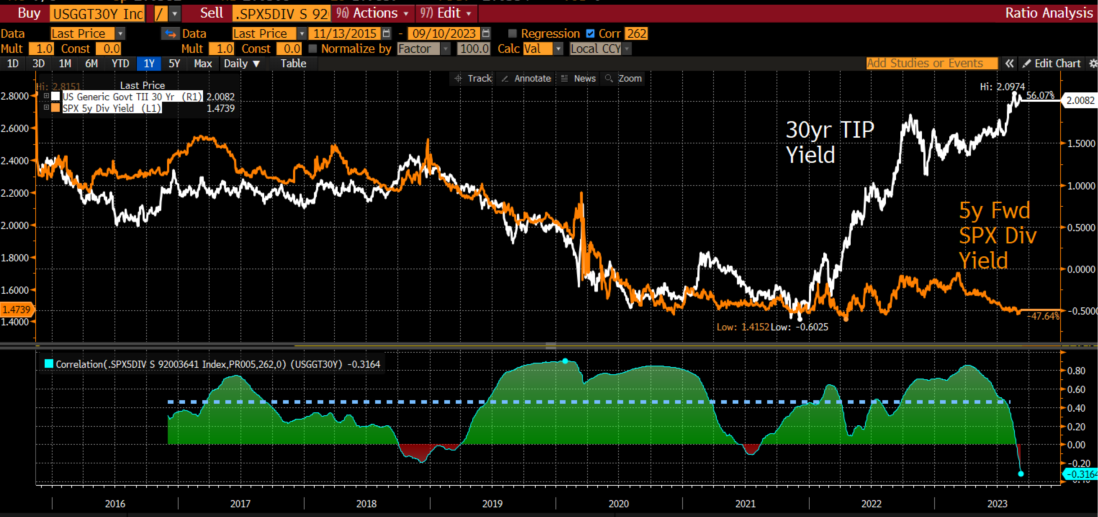Click the orange SPX Div Yield color swatch
Image resolution: width=1098 pixels, height=517 pixels.
click(55, 108)
